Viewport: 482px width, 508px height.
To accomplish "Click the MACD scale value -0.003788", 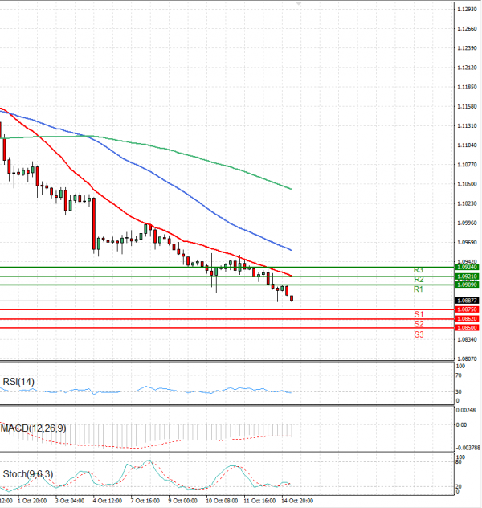I will [468, 448].
